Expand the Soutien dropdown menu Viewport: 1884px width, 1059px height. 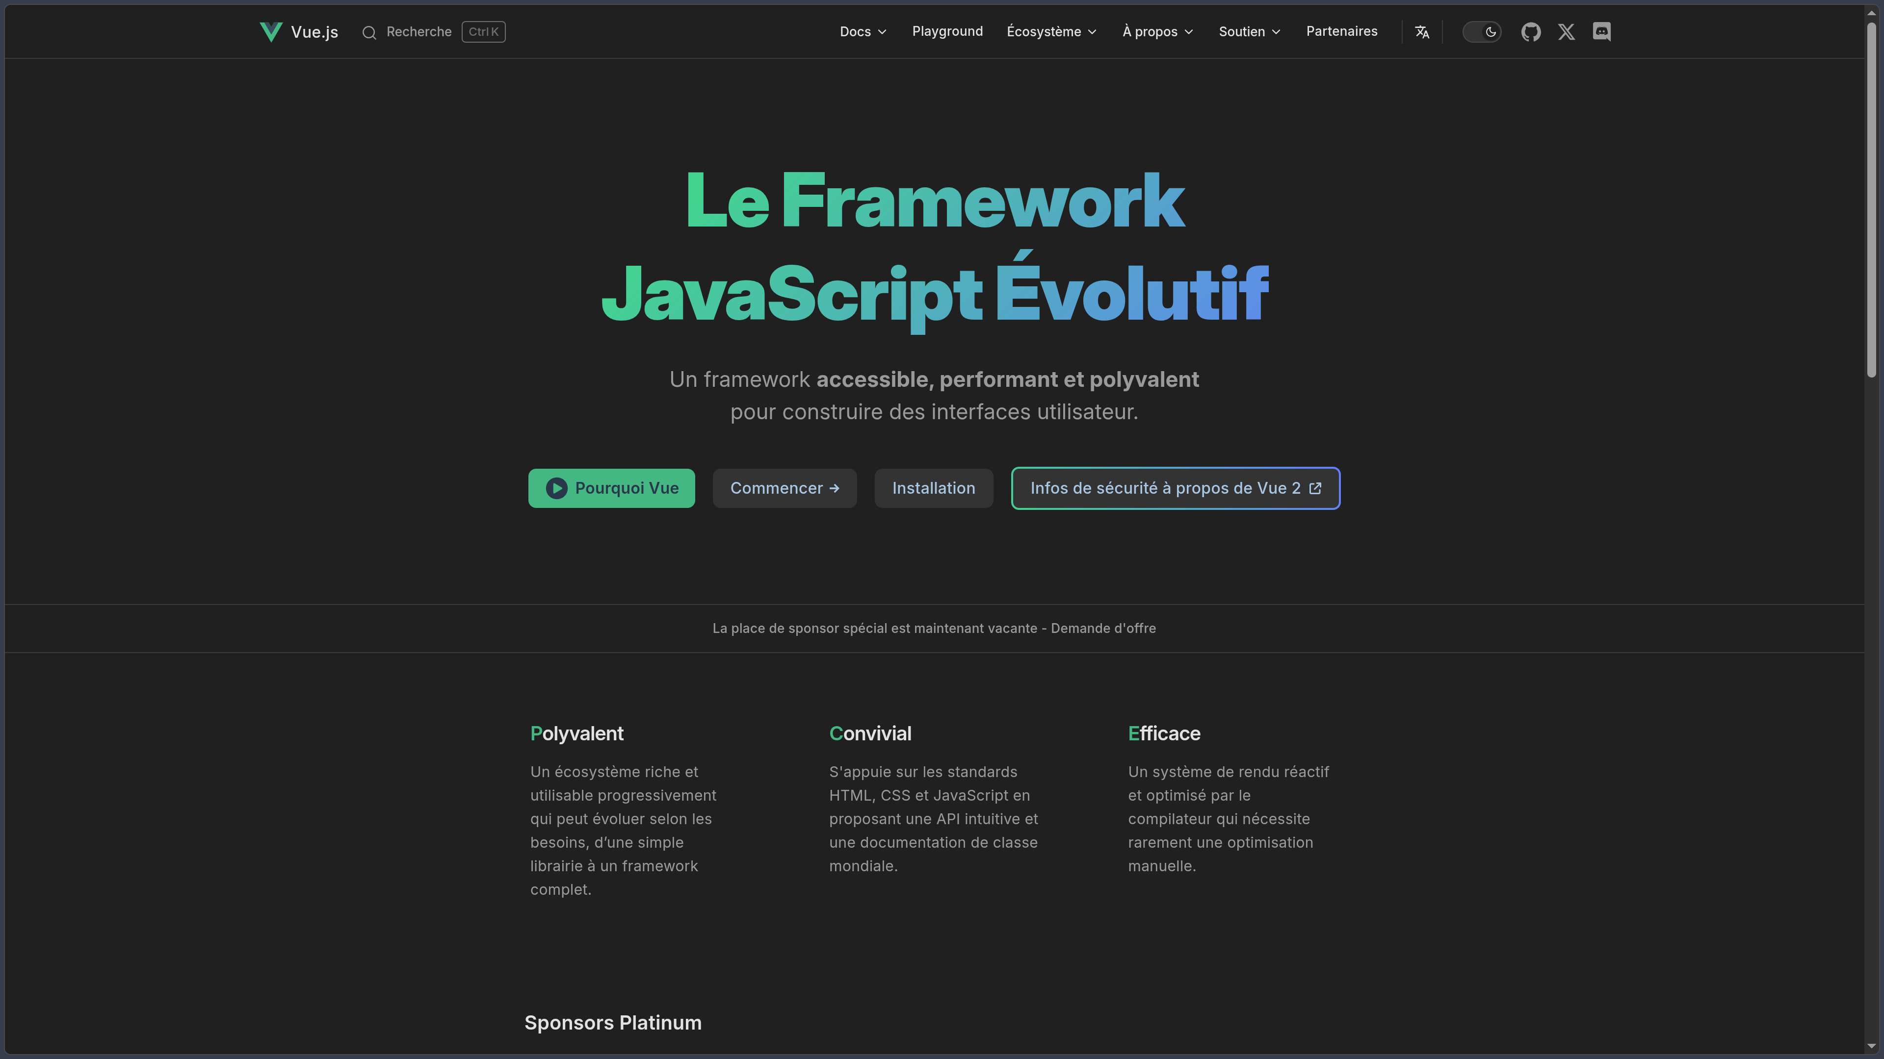coord(1249,31)
